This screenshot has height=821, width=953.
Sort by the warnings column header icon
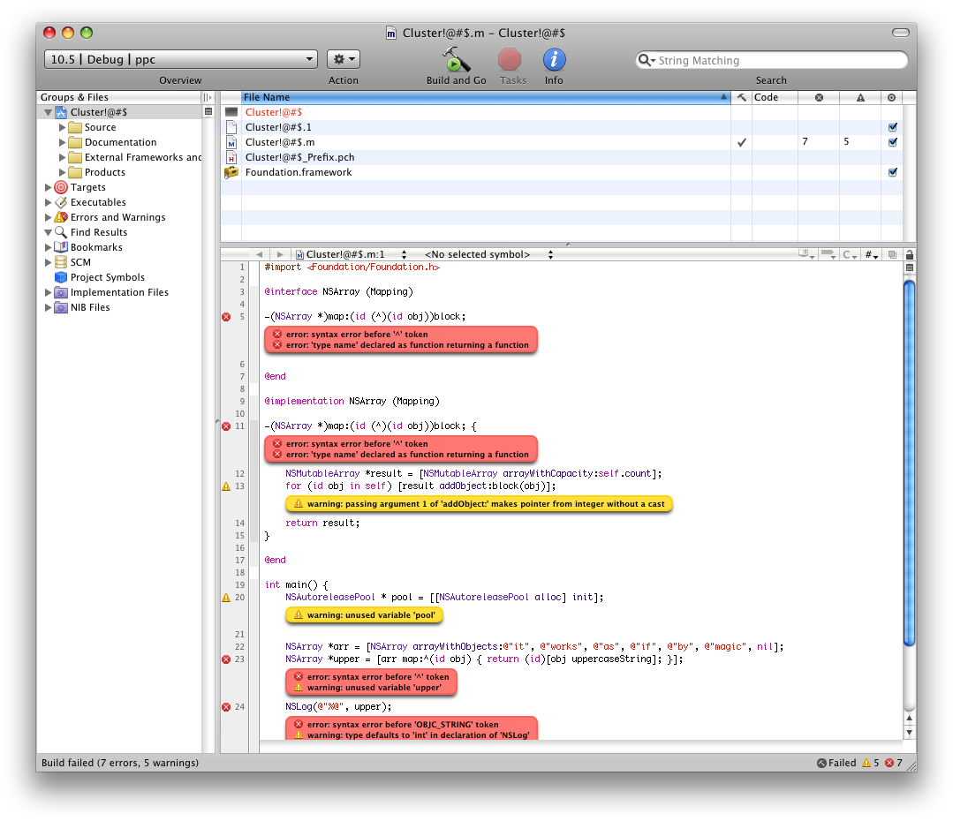pos(860,97)
